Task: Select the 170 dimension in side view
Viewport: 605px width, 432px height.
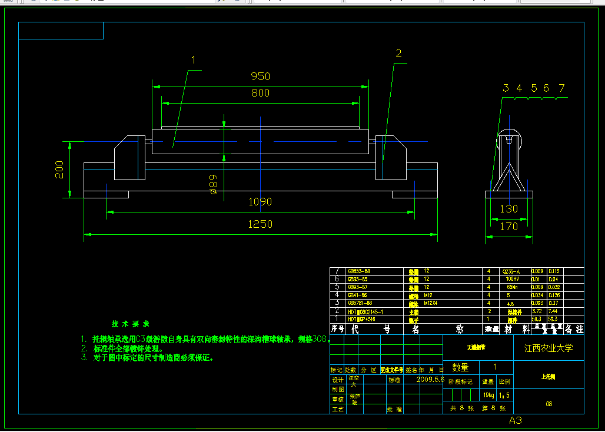Action: click(509, 227)
